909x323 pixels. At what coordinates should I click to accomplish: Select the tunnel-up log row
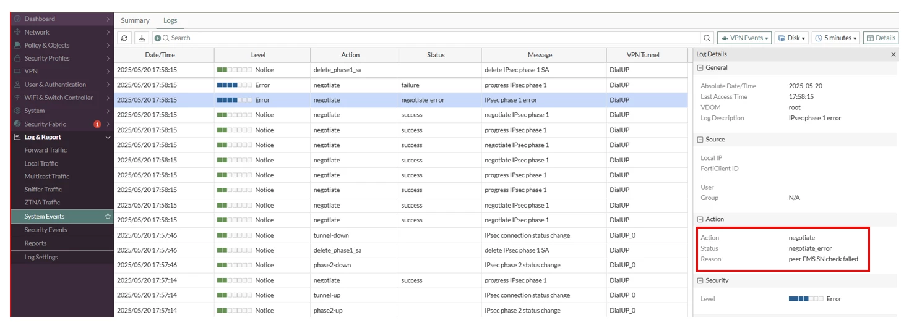click(x=401, y=295)
